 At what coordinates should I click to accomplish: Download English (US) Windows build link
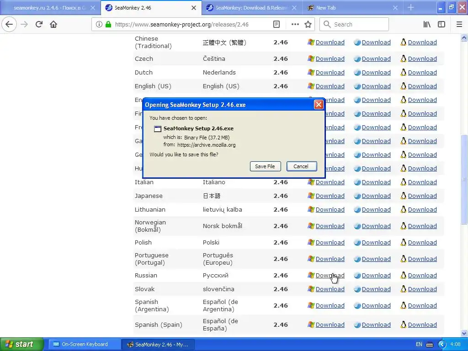[x=330, y=86]
